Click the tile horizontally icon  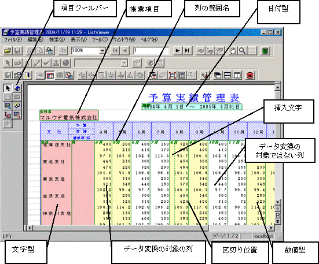pos(228,76)
